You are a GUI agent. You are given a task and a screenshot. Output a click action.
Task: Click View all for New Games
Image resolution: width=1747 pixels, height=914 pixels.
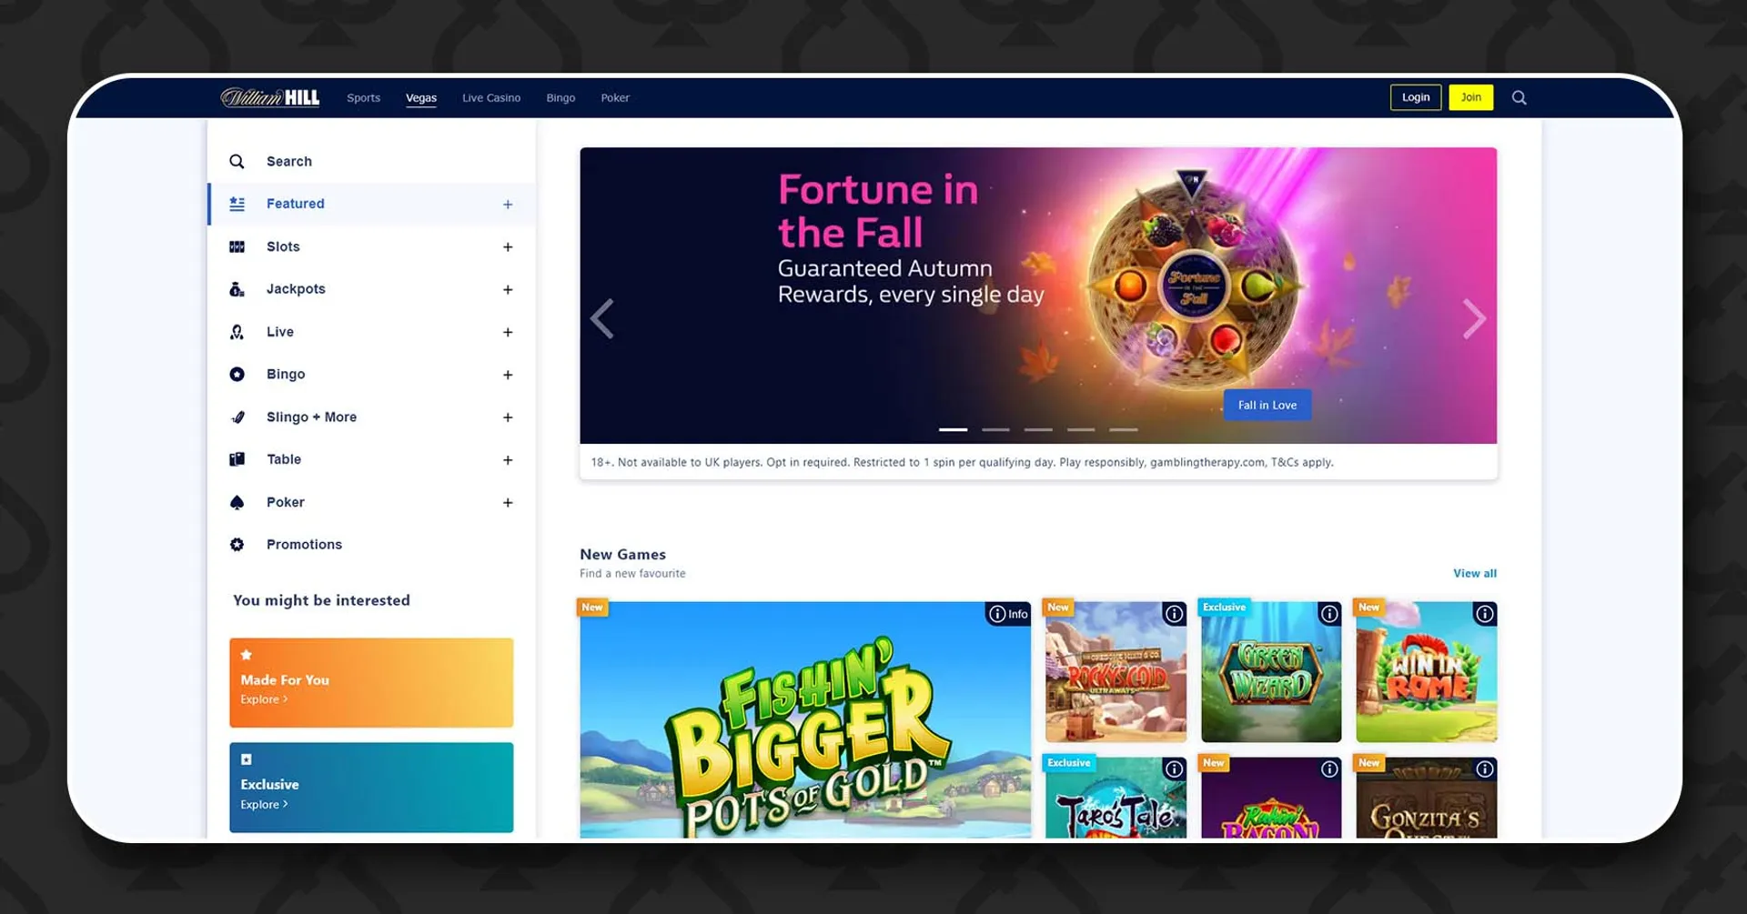tap(1475, 573)
